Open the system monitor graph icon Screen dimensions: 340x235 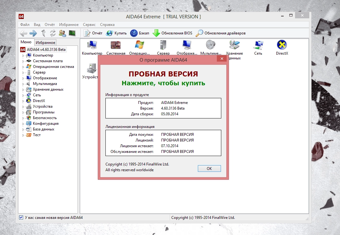tap(72, 33)
